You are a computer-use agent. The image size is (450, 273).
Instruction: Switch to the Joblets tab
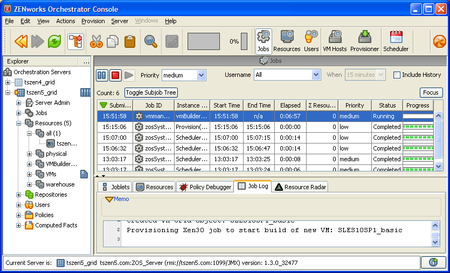tap(115, 187)
